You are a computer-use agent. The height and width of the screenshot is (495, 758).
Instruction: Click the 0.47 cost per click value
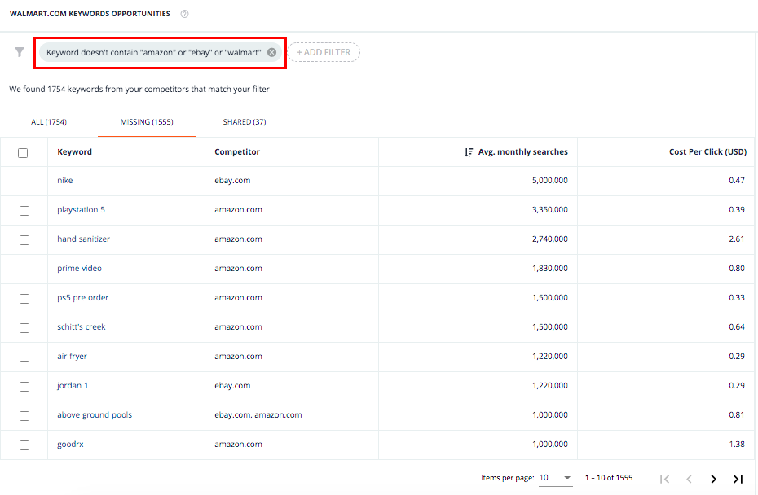pyautogui.click(x=737, y=180)
